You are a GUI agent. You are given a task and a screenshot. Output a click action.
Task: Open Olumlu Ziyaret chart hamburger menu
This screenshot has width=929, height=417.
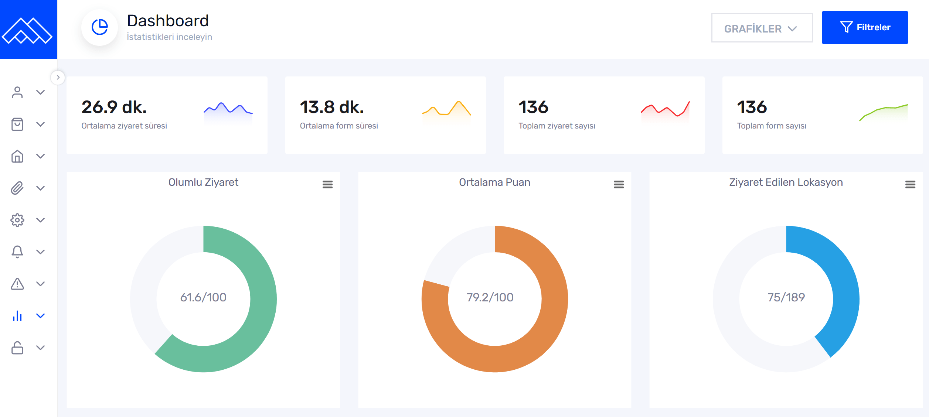[327, 184]
